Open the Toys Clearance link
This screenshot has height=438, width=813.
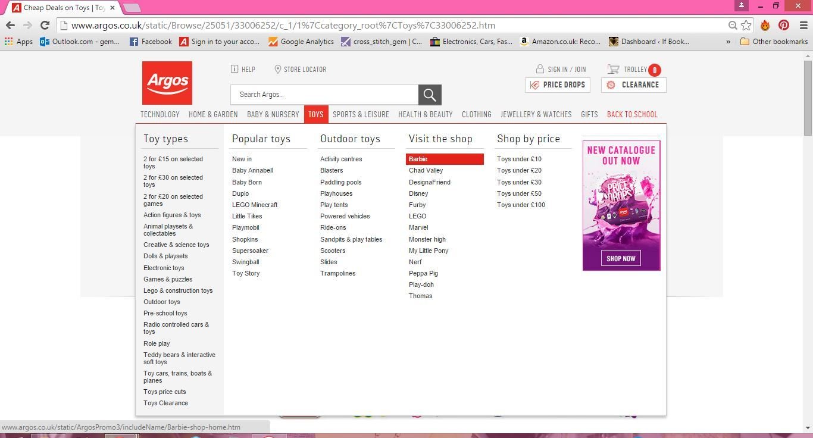click(165, 403)
